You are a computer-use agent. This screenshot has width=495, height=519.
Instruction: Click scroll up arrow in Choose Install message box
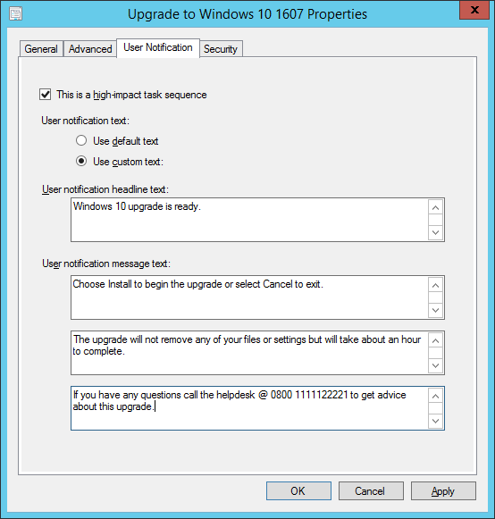tap(435, 285)
